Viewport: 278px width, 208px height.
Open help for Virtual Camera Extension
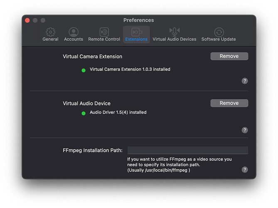[x=245, y=81]
